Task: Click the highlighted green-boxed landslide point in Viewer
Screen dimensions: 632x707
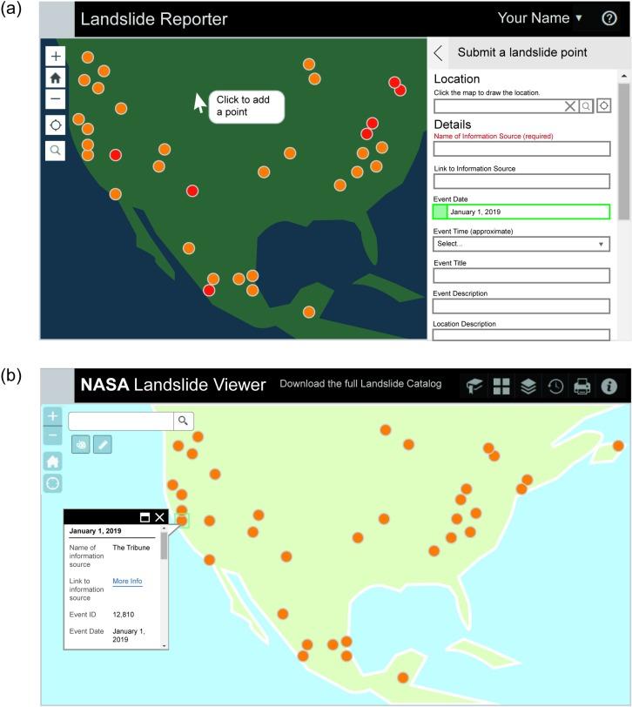Action: pyautogui.click(x=182, y=521)
